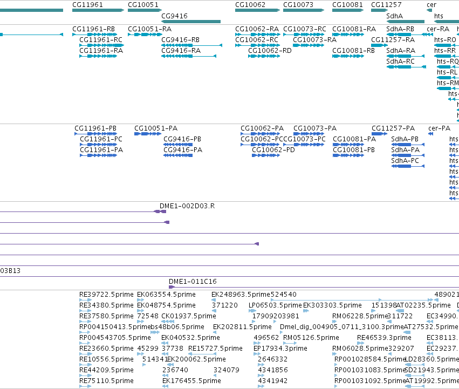The width and height of the screenshot is (459, 389).
Task: Click the CG10062-PD protein label
Action: tap(273, 150)
